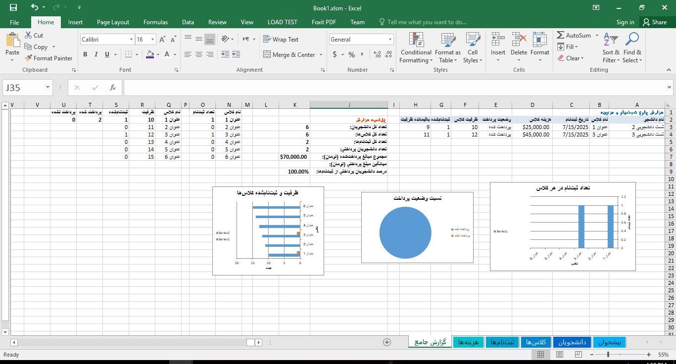The image size is (676, 364).
Task: Click the Sort & Filter icon
Action: pos(611,40)
